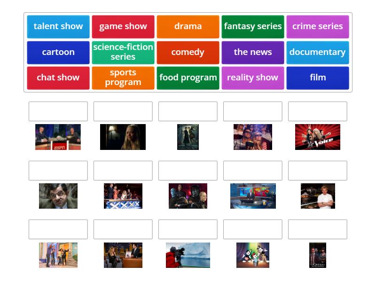Click the 'drama' orange tile
The width and height of the screenshot is (376, 282).
click(x=188, y=26)
